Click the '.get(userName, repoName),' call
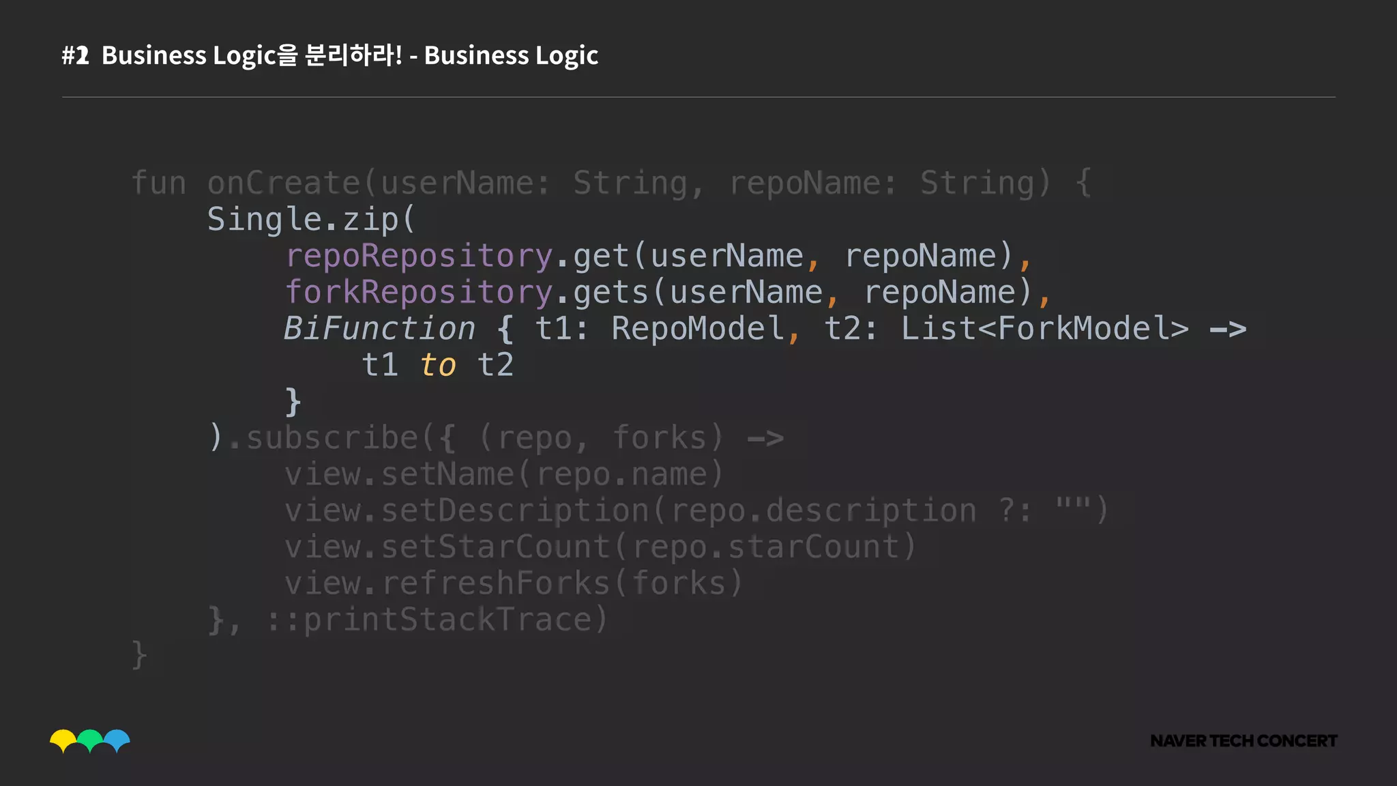 click(794, 257)
